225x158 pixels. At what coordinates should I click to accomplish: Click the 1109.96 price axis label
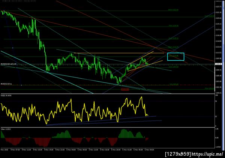218,58
